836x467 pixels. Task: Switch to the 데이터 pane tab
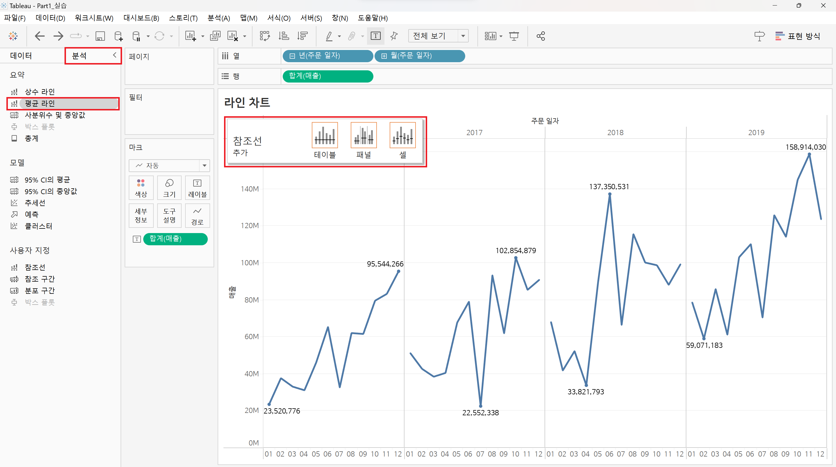(21, 56)
